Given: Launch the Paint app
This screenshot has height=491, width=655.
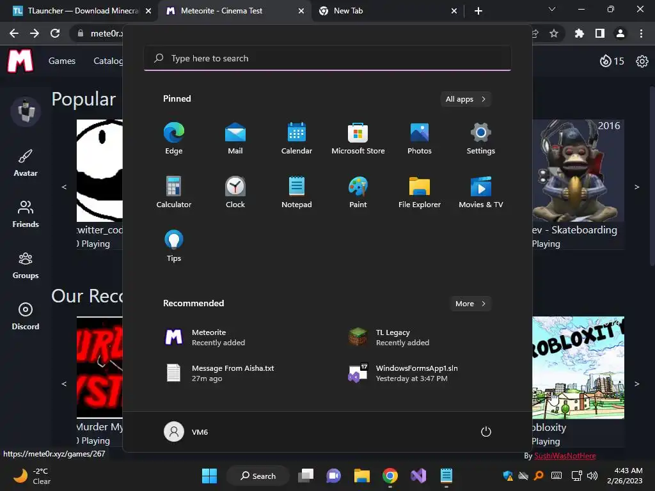Looking at the screenshot, I should click(358, 192).
